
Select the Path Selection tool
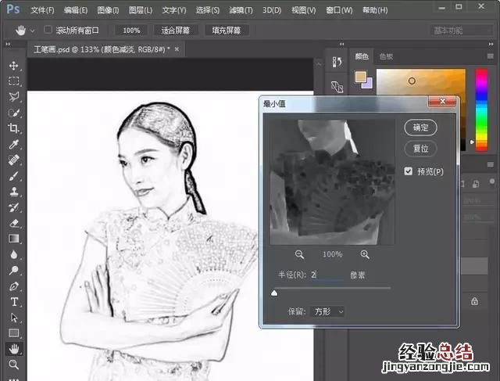point(13,318)
